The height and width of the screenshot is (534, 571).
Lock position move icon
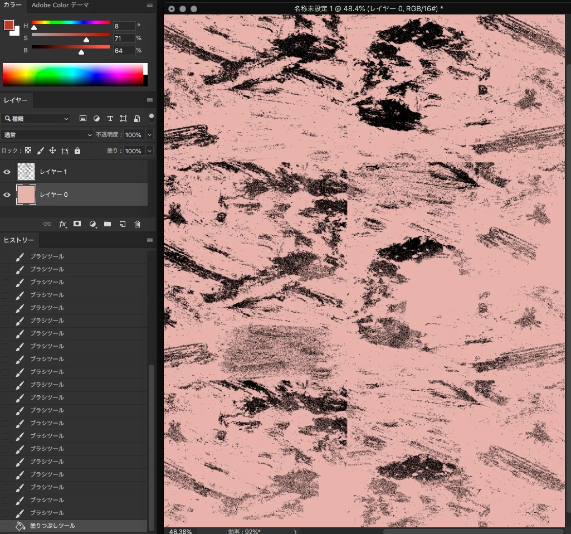pos(53,151)
